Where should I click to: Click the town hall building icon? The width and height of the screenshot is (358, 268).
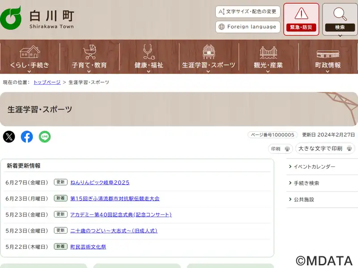(x=328, y=54)
